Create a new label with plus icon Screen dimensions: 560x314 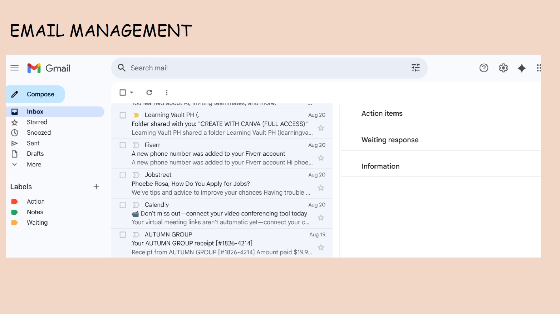96,186
